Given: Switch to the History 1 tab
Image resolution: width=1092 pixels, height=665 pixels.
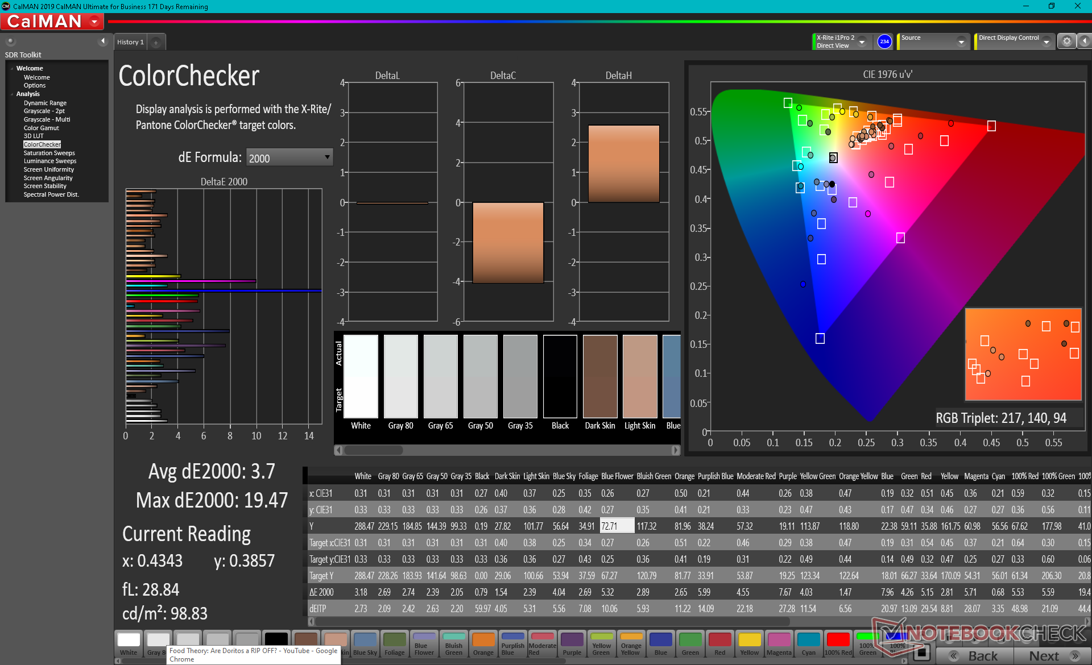Looking at the screenshot, I should click(x=130, y=42).
